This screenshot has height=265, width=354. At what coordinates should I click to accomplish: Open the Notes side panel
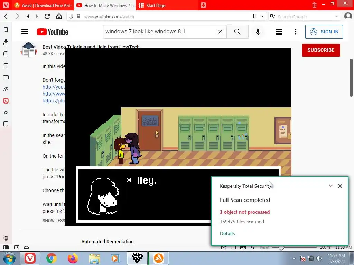click(6, 66)
